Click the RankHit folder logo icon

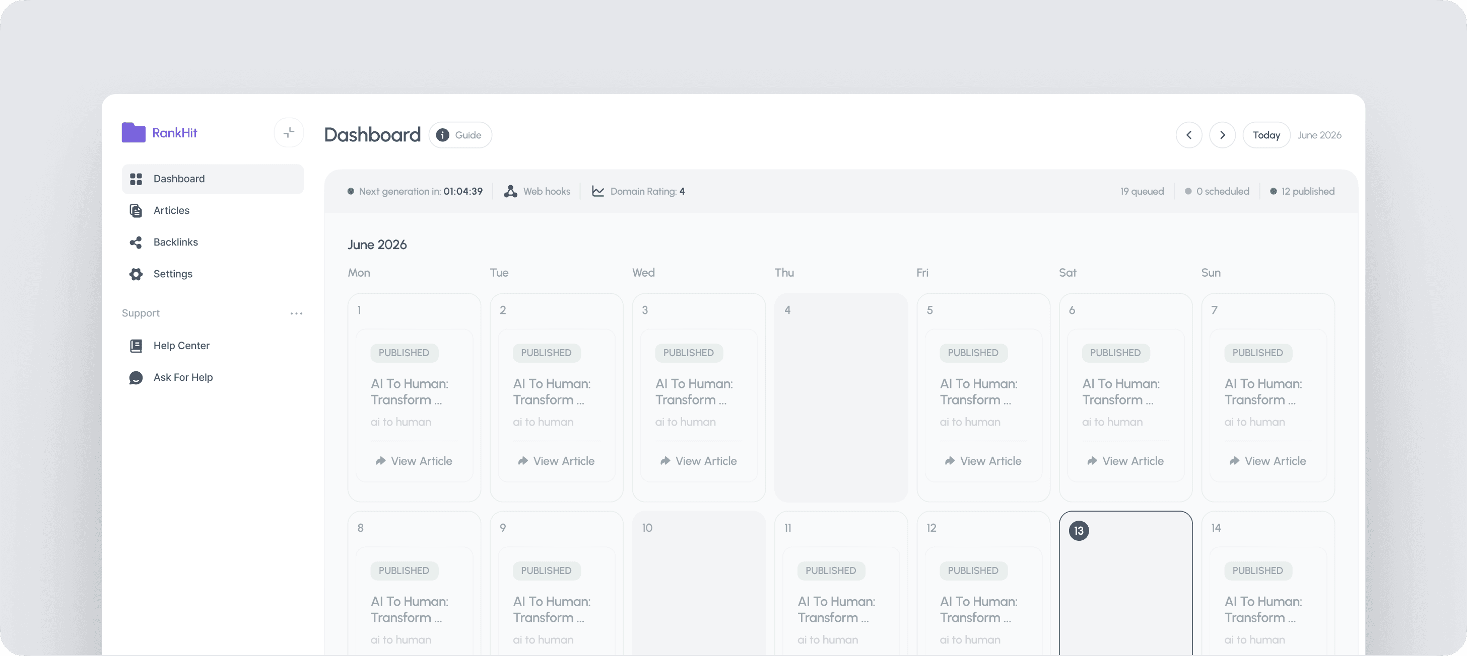134,133
